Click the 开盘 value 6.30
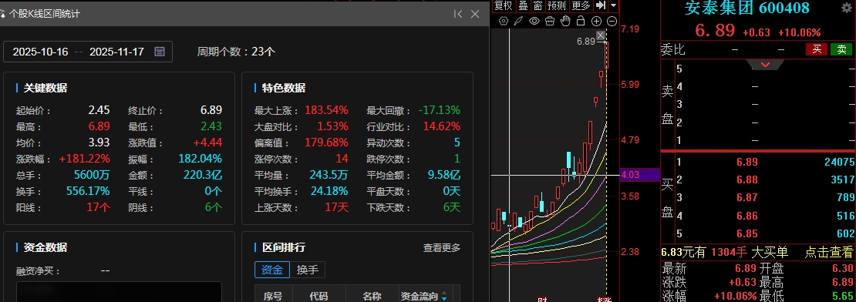This screenshot has height=302, width=856. pyautogui.click(x=844, y=268)
